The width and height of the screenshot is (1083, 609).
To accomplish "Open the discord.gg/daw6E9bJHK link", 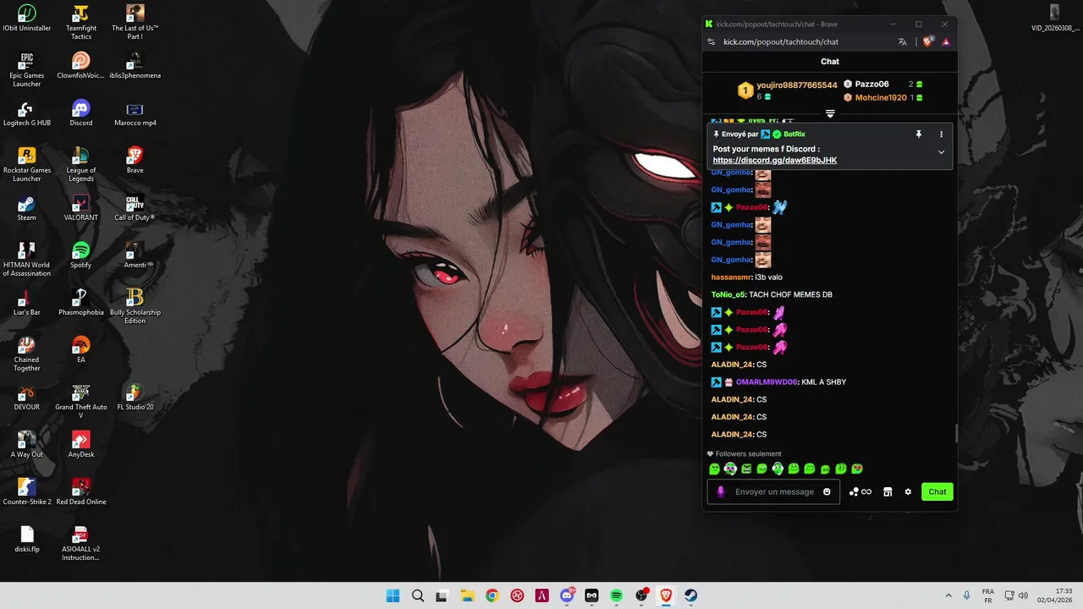I will point(775,160).
